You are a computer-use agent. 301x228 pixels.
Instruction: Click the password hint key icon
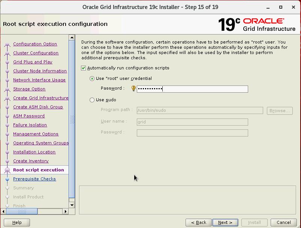click(x=133, y=88)
